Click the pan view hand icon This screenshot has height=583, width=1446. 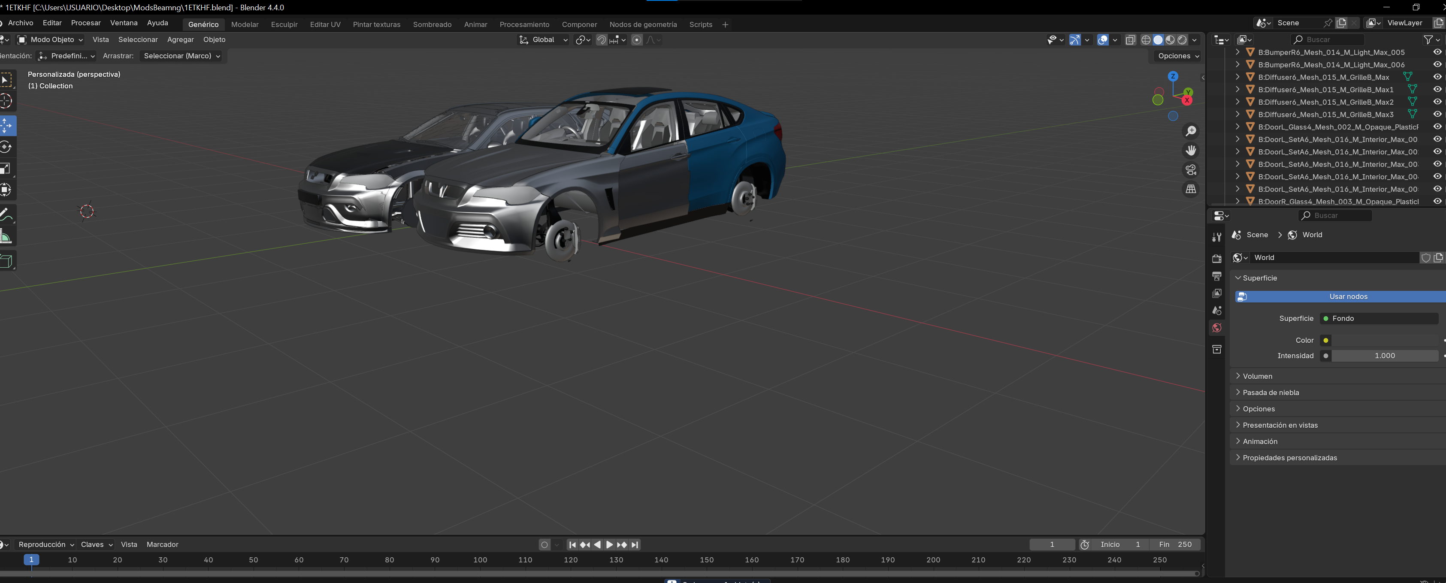(1190, 151)
